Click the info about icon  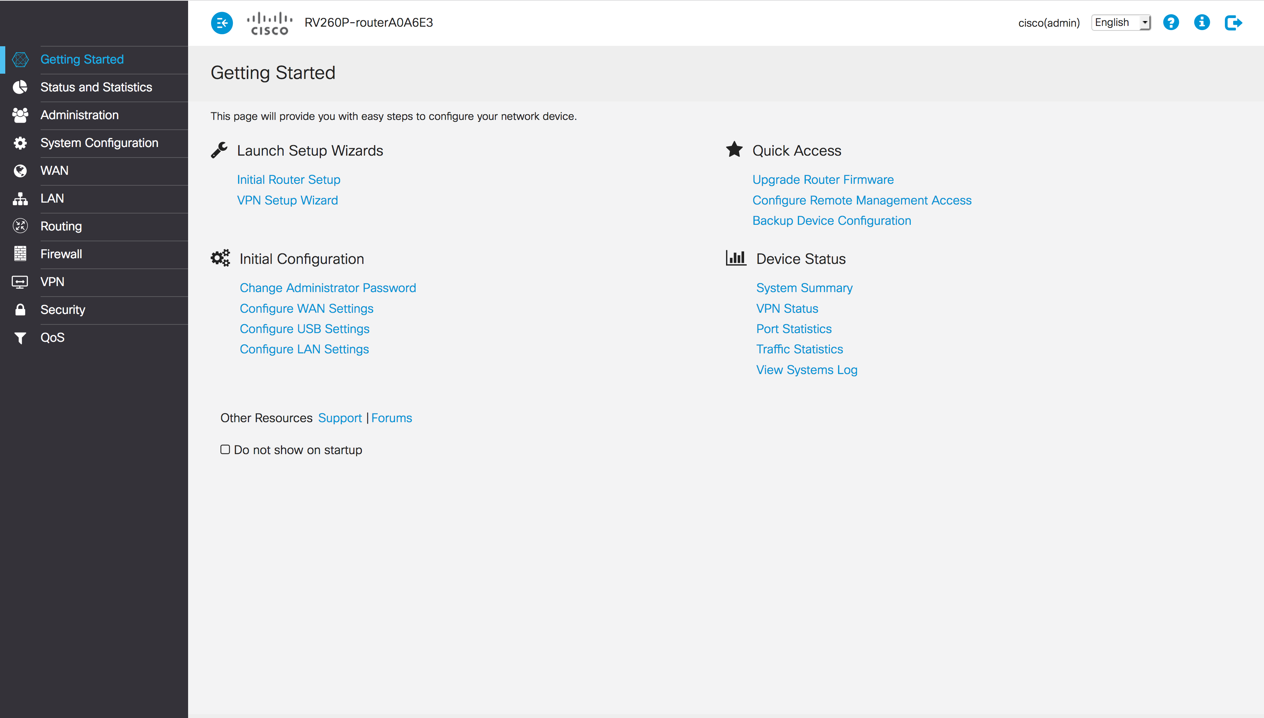pyautogui.click(x=1201, y=23)
